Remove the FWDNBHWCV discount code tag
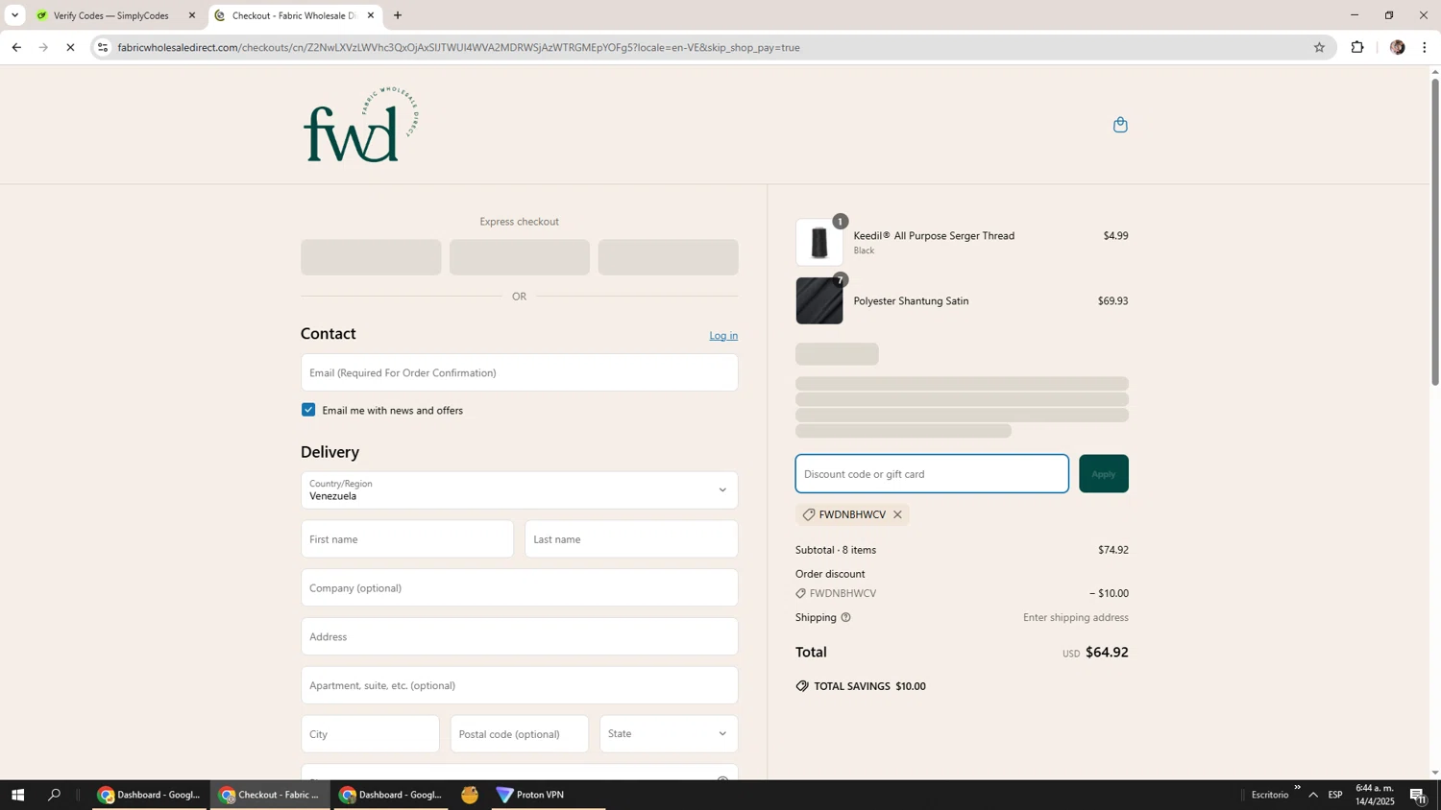 [x=897, y=514]
